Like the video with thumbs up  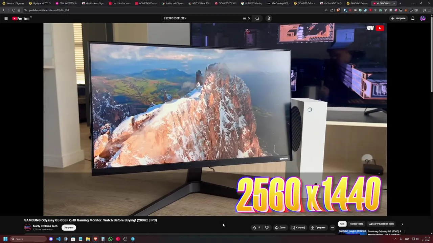coord(256,227)
